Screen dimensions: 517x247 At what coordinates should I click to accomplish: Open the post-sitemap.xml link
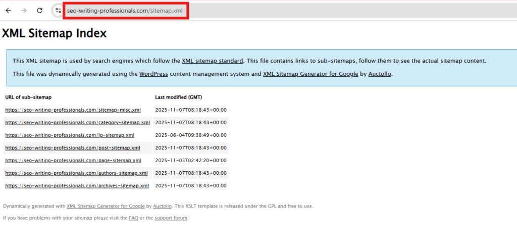(73, 147)
